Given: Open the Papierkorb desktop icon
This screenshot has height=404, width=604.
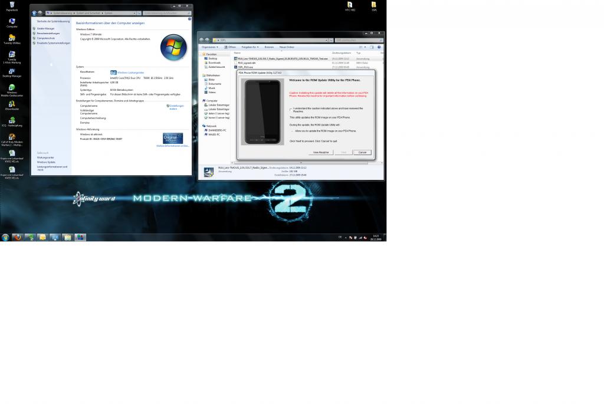Looking at the screenshot, I should pos(12,6).
